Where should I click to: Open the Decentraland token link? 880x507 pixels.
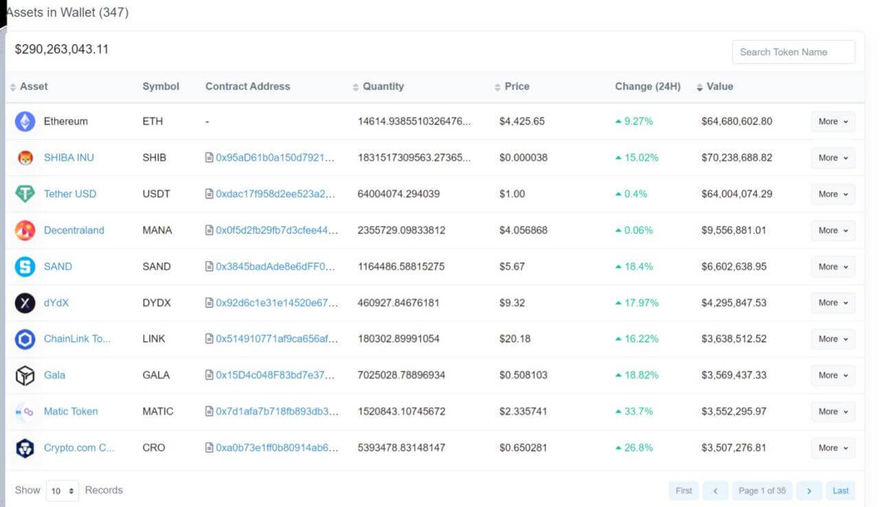[74, 230]
